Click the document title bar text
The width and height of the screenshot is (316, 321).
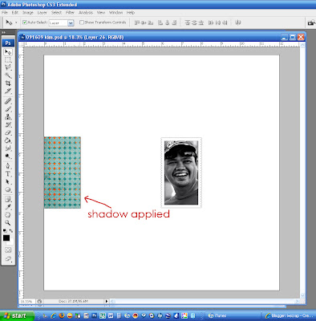75,37
